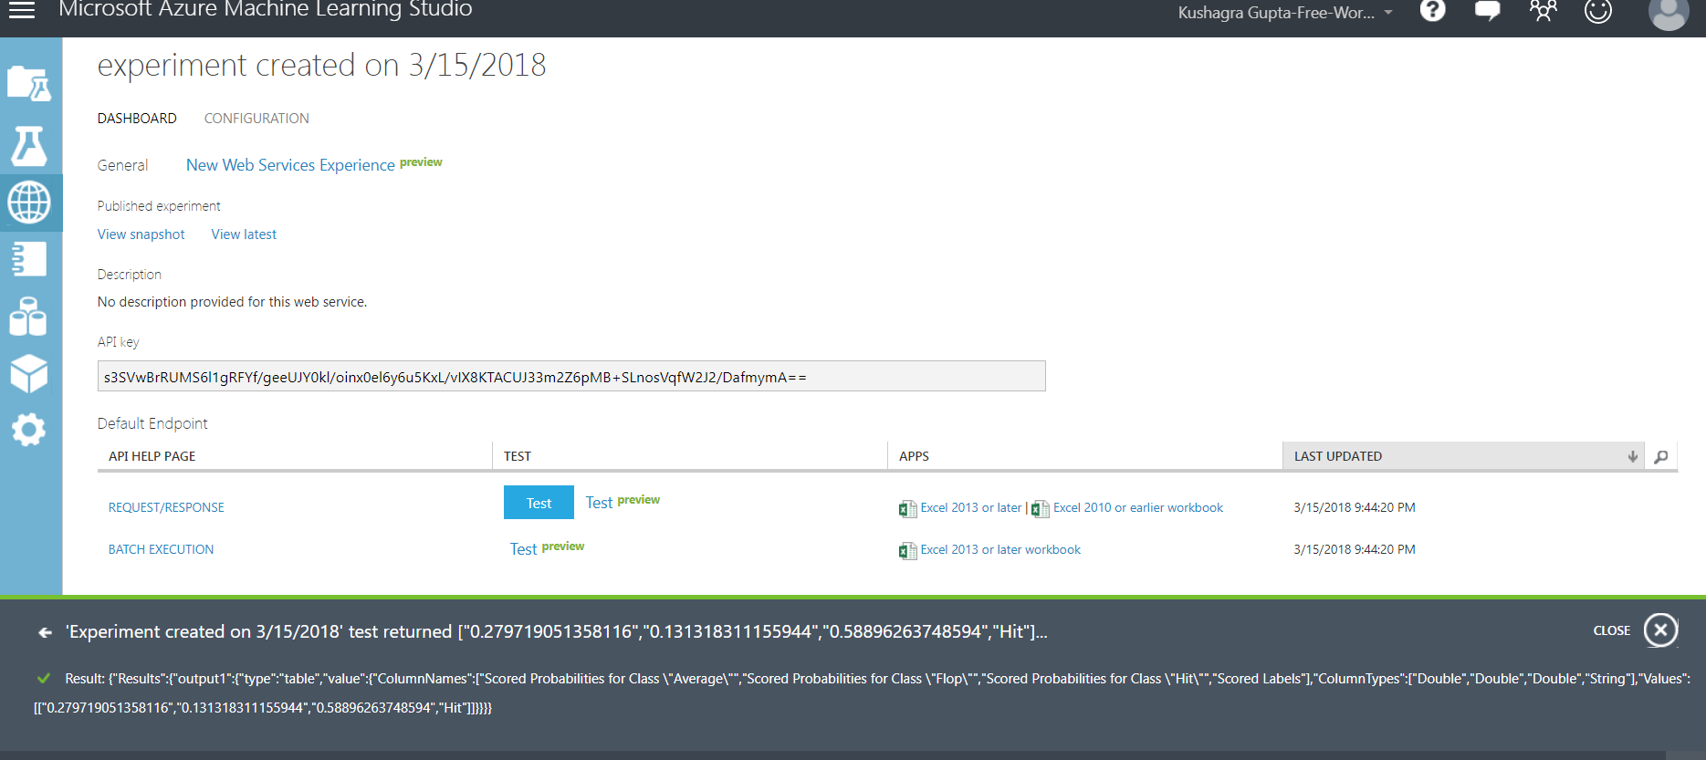Click the back arrow in result notification

point(45,632)
